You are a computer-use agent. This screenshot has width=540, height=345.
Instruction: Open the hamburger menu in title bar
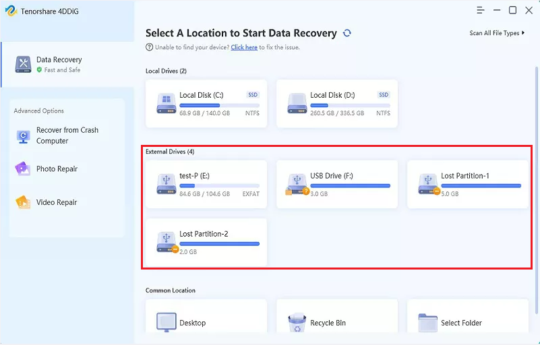click(x=480, y=10)
